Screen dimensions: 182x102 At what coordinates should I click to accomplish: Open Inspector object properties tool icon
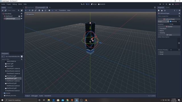[x=179, y=13]
